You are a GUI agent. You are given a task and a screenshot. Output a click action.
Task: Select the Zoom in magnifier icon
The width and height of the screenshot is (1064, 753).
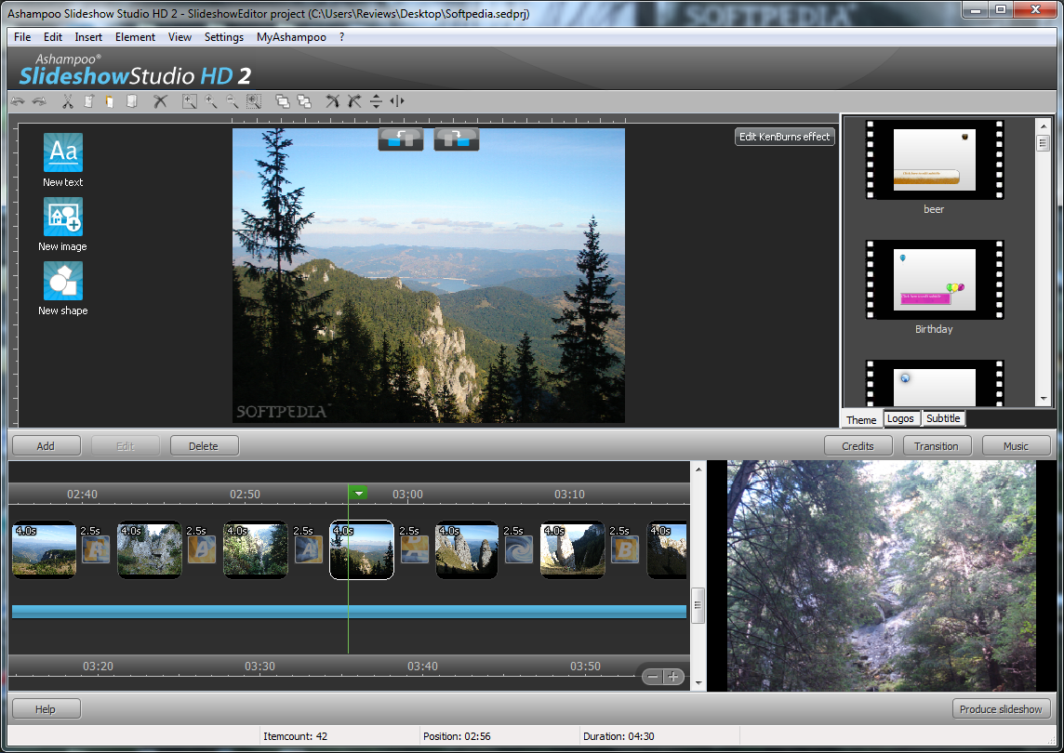(x=210, y=101)
